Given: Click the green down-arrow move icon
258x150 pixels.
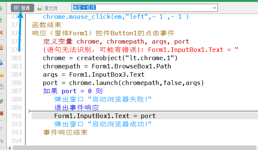Looking at the screenshot, I should (x=1, y=8).
